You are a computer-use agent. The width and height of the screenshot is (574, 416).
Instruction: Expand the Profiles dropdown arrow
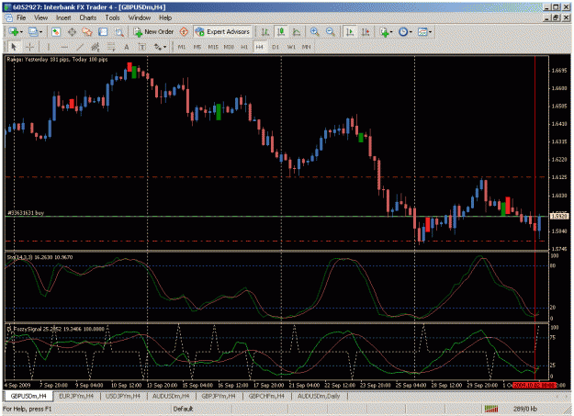(40, 32)
